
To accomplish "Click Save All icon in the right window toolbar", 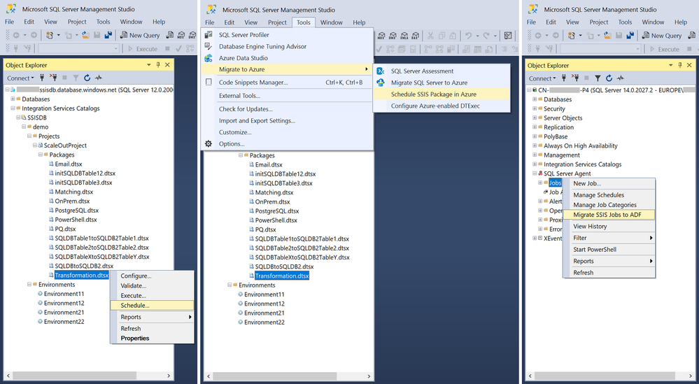I will click(x=630, y=36).
